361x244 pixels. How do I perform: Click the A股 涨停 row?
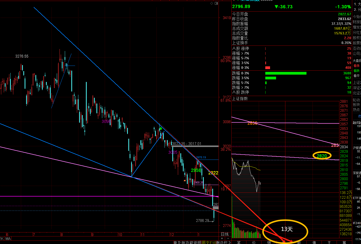292,48
